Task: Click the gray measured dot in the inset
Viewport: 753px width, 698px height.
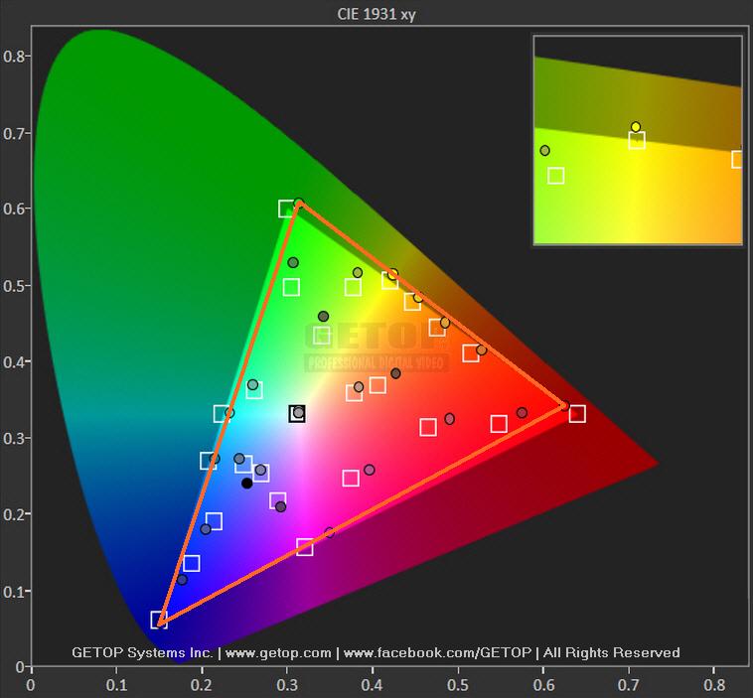Action: 544,151
